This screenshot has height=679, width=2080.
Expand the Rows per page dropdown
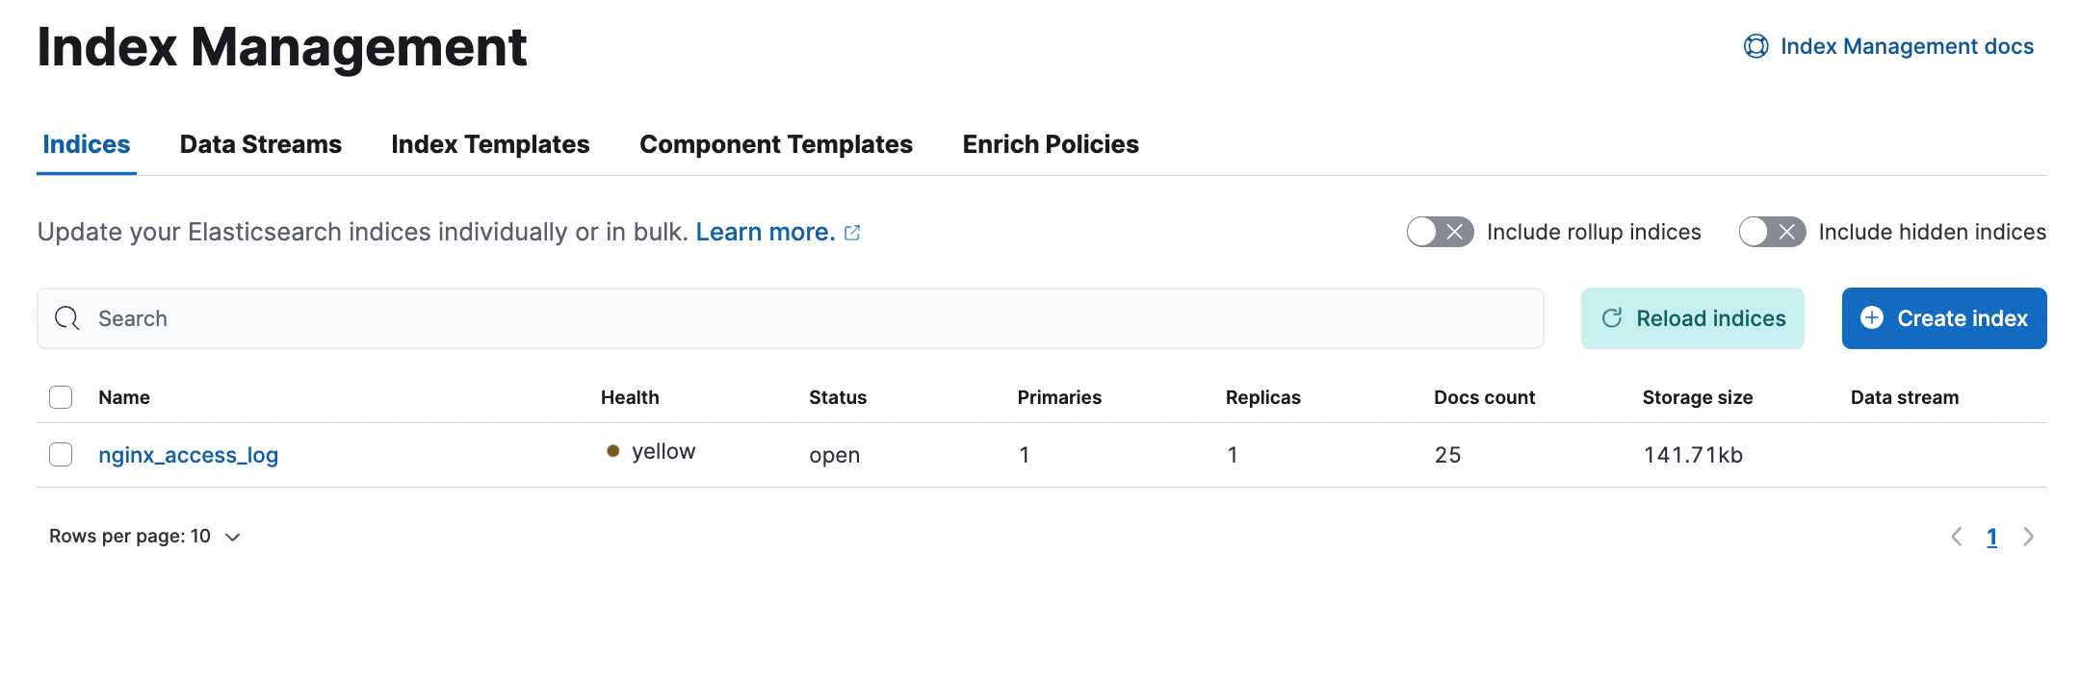pos(145,537)
